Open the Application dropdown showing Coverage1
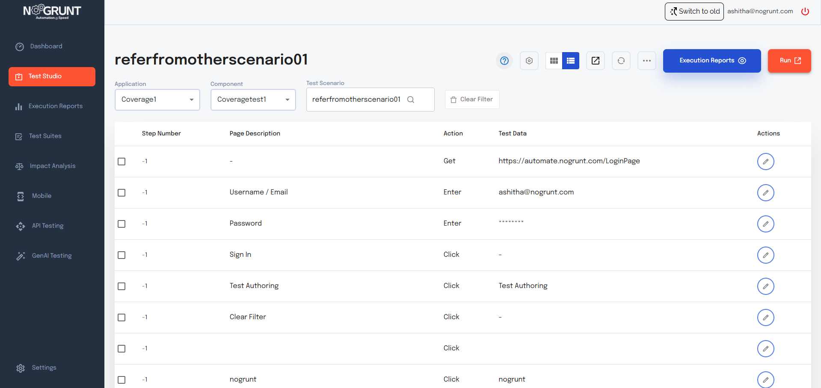821x388 pixels. tap(157, 100)
